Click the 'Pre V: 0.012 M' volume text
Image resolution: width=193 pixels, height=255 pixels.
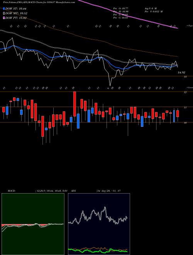point(154,12)
